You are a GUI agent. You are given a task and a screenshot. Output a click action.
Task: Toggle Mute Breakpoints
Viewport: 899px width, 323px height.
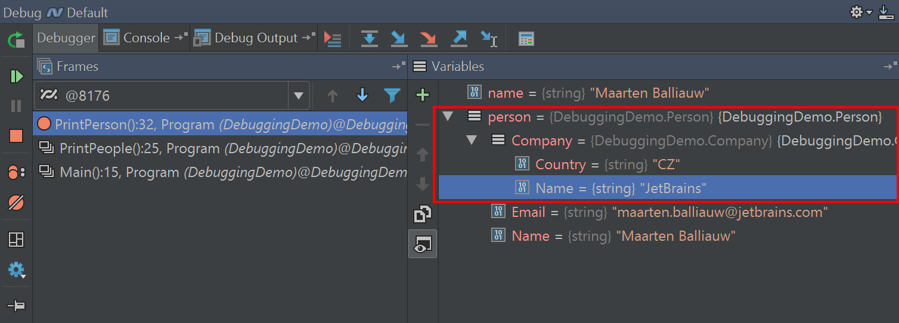point(16,203)
